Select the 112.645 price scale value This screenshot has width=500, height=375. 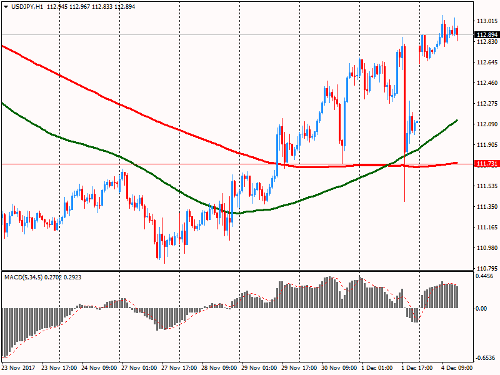click(x=487, y=62)
